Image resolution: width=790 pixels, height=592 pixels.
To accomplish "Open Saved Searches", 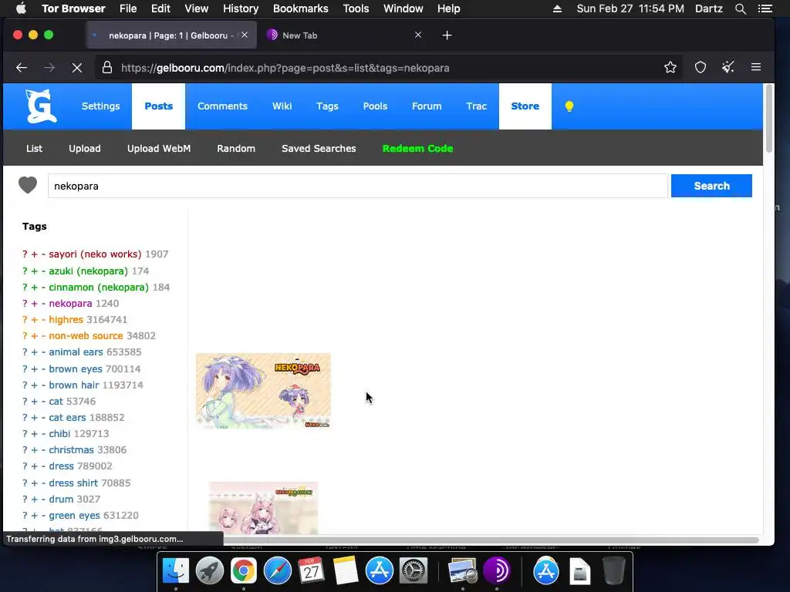I will tap(319, 149).
